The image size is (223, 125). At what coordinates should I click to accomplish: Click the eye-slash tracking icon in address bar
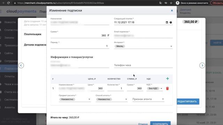tap(166, 3)
